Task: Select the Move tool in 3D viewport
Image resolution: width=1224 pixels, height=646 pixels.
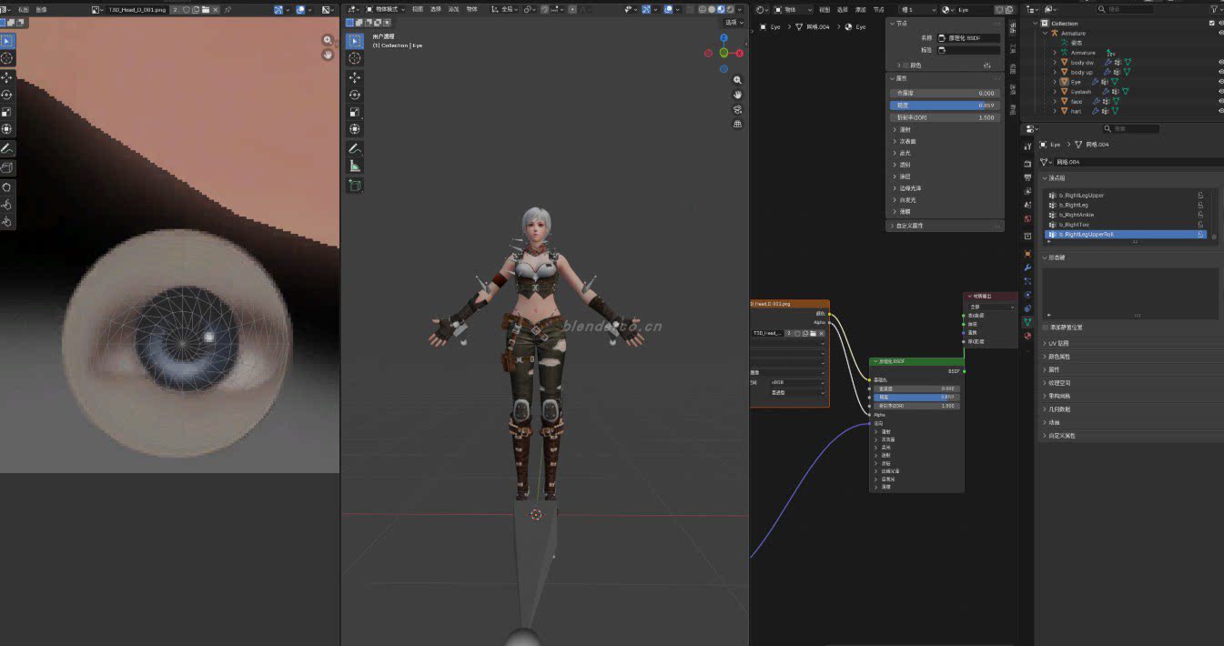Action: [x=355, y=77]
